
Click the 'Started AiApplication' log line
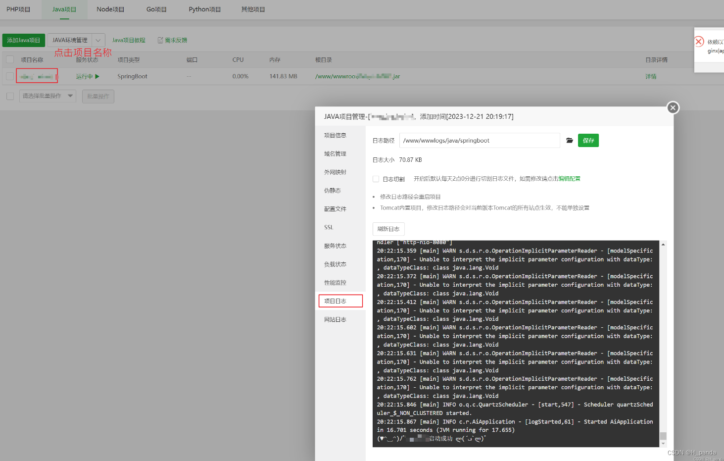click(x=515, y=426)
